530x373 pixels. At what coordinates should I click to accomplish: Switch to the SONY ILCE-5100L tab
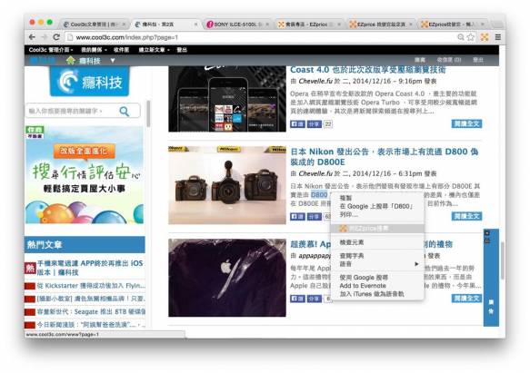click(237, 25)
